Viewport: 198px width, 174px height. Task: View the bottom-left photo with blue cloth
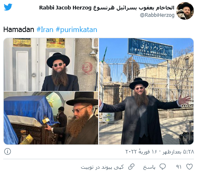point(51,118)
